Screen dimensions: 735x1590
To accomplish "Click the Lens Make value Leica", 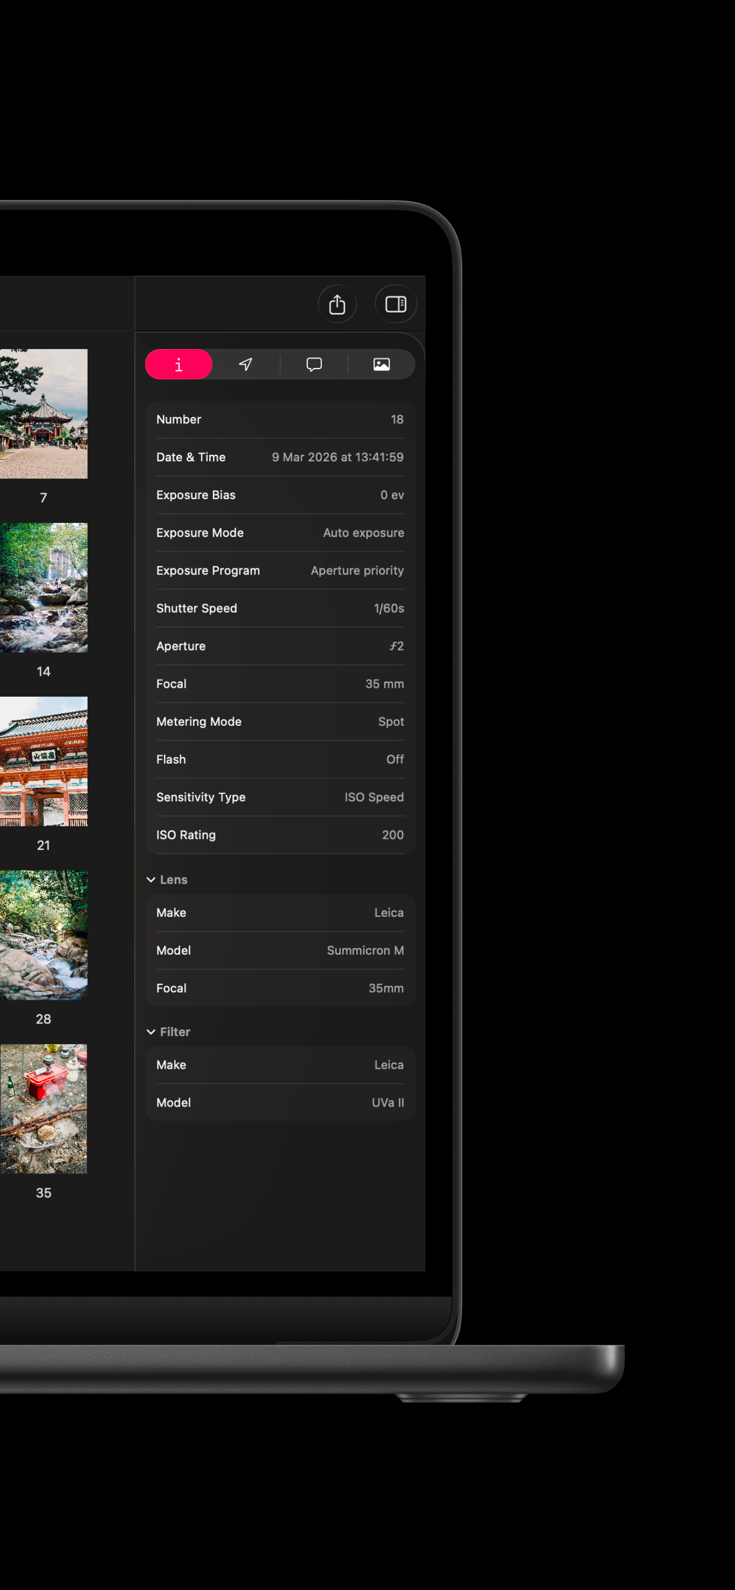I will [389, 913].
